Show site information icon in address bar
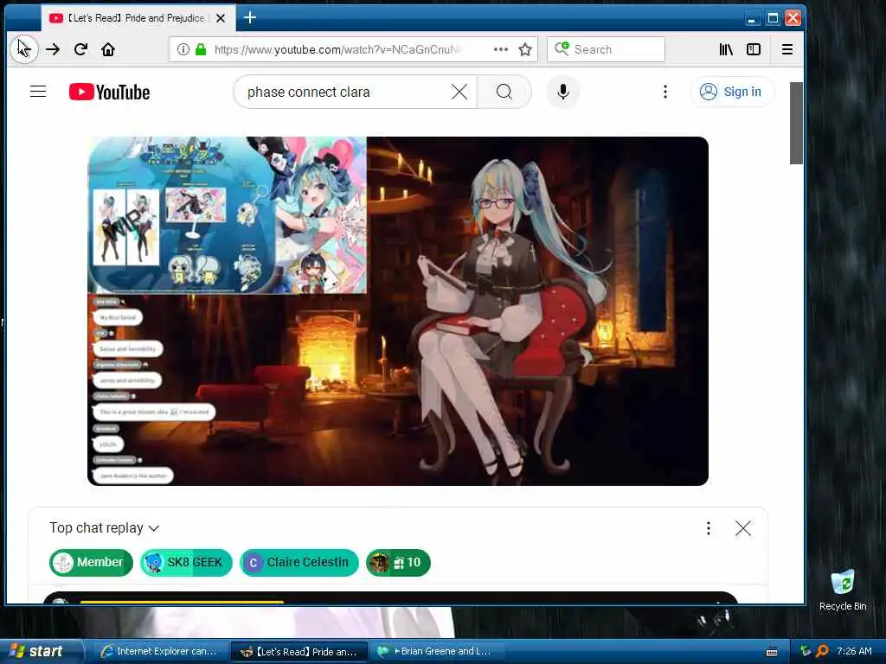This screenshot has height=664, width=886. (183, 49)
